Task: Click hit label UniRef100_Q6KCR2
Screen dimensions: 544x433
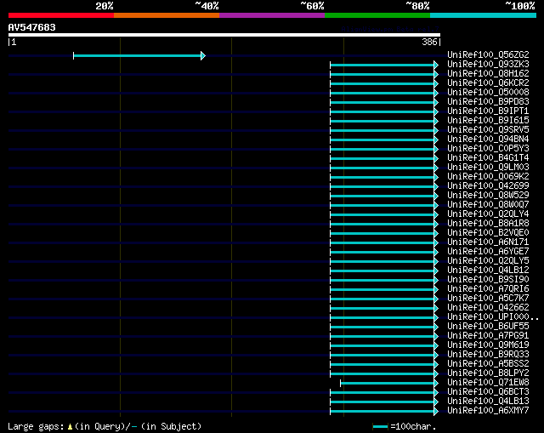Action: tap(488, 83)
